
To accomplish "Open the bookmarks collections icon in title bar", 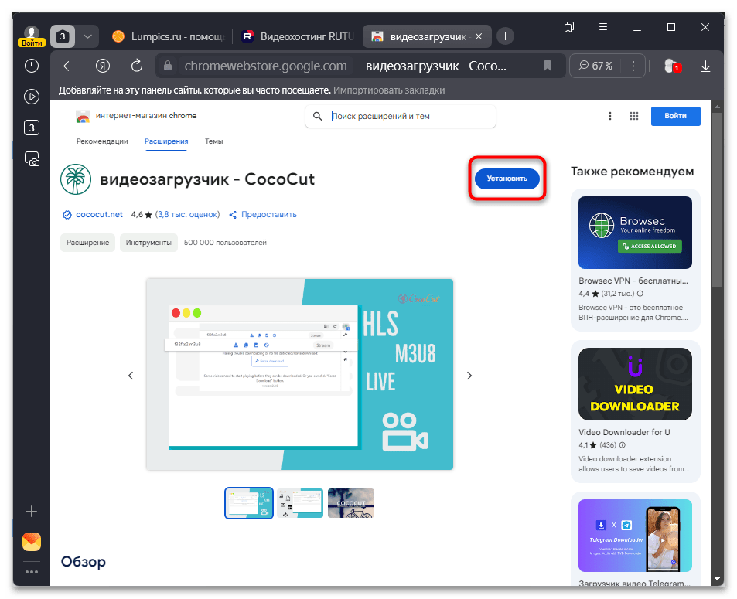I will (569, 27).
